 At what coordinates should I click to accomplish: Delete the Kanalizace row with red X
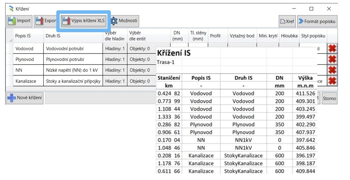click(x=332, y=81)
